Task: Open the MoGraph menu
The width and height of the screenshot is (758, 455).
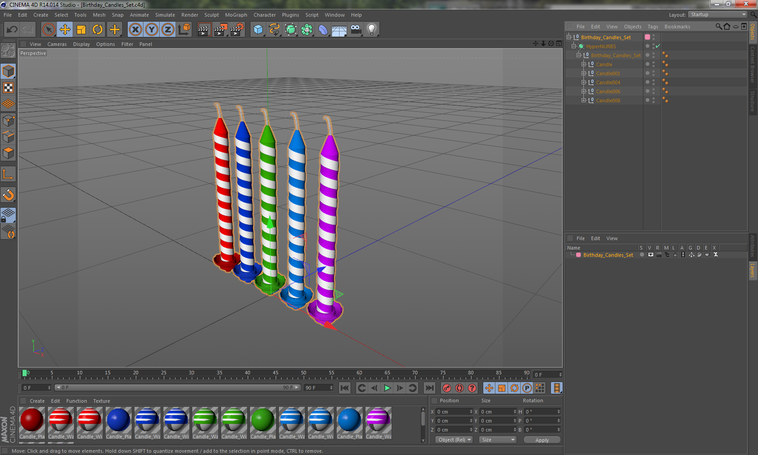Action: coord(236,15)
